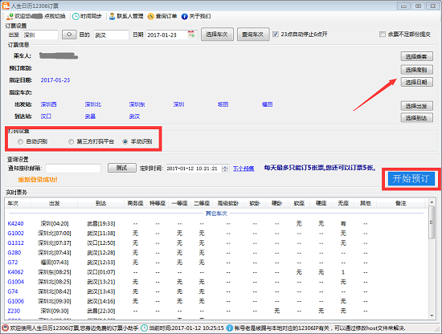Click the 选择车次 button
Image resolution: width=442 pixels, height=334 pixels.
pyautogui.click(x=217, y=35)
